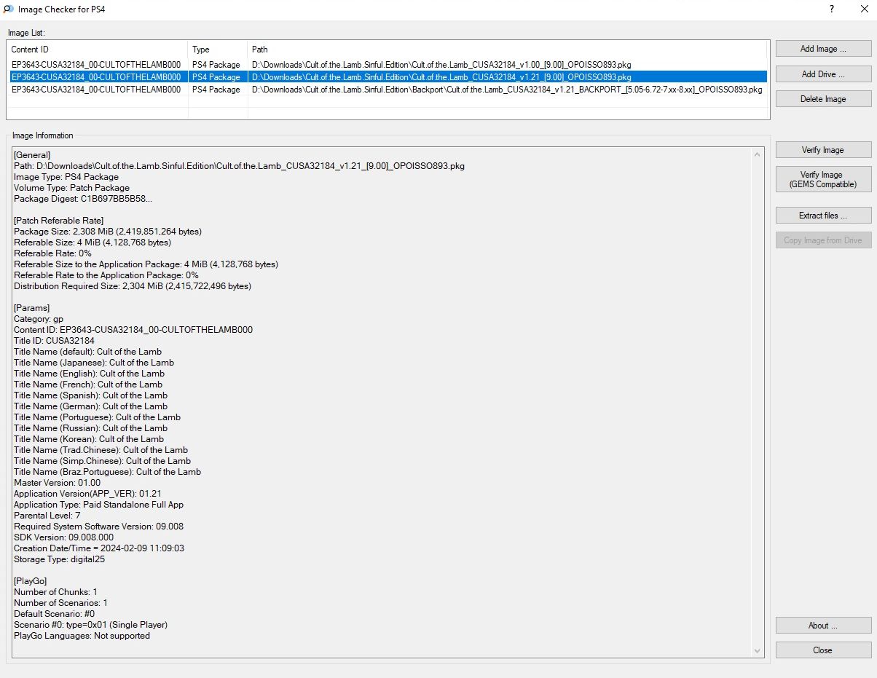Start verification with Verify Image button
The height and width of the screenshot is (678, 877).
tap(823, 150)
